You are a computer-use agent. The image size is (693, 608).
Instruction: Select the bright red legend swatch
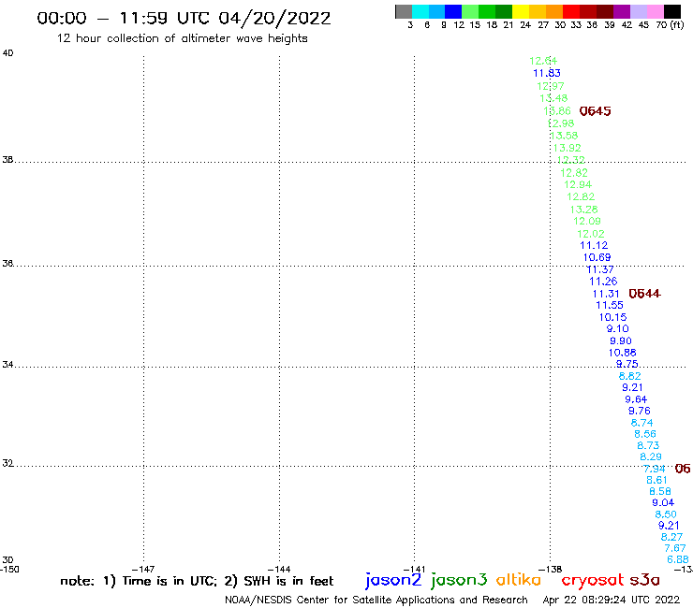click(x=570, y=11)
